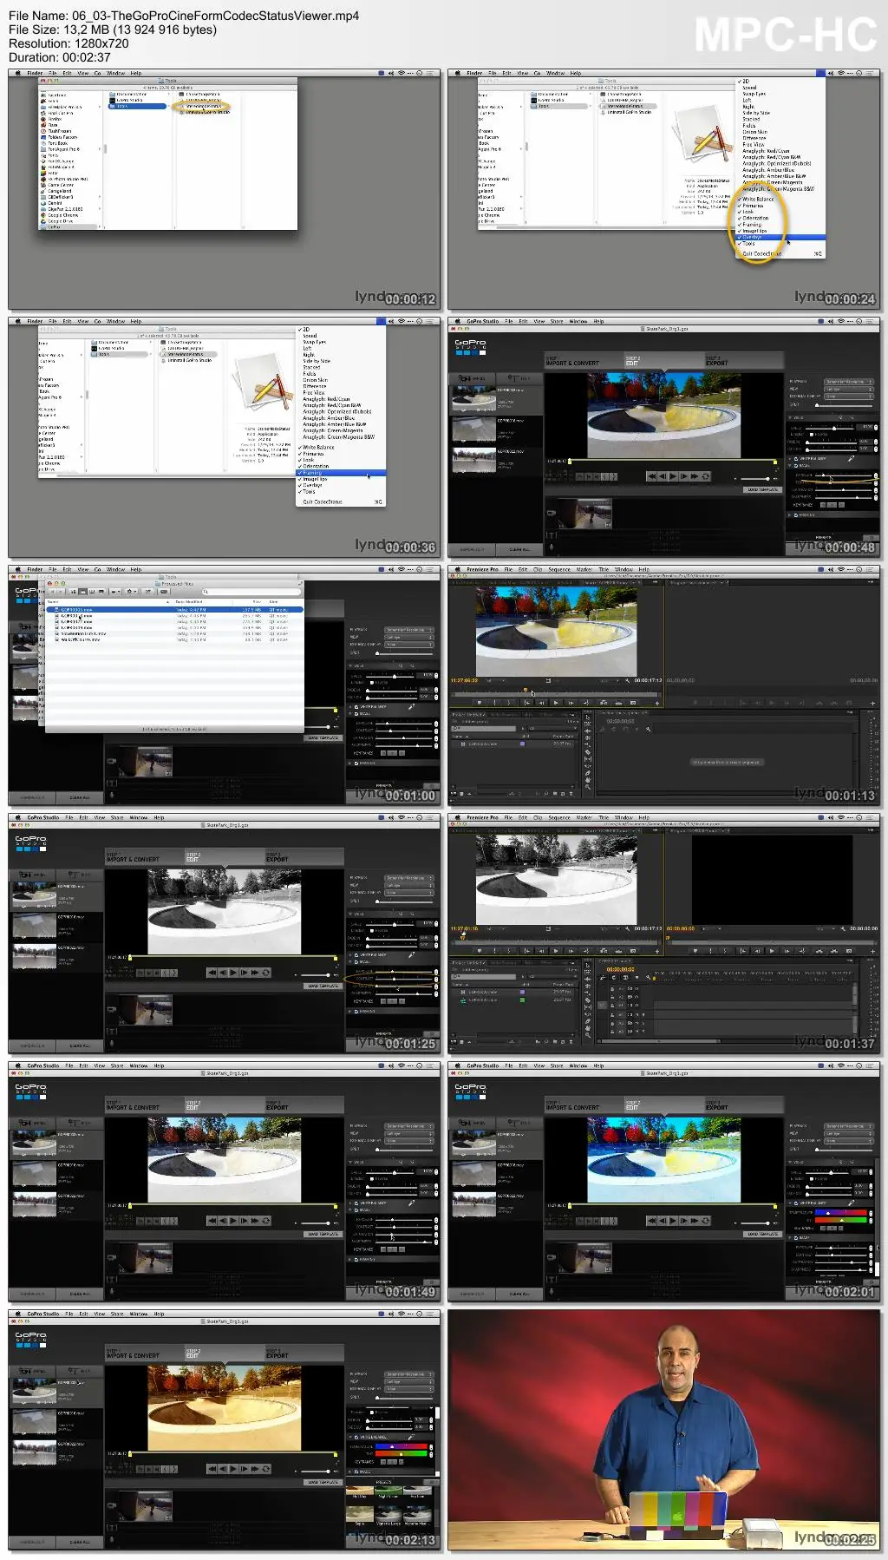Click Play in the 00:00:48 GoPro Studio frame
888x1560 pixels.
(673, 476)
